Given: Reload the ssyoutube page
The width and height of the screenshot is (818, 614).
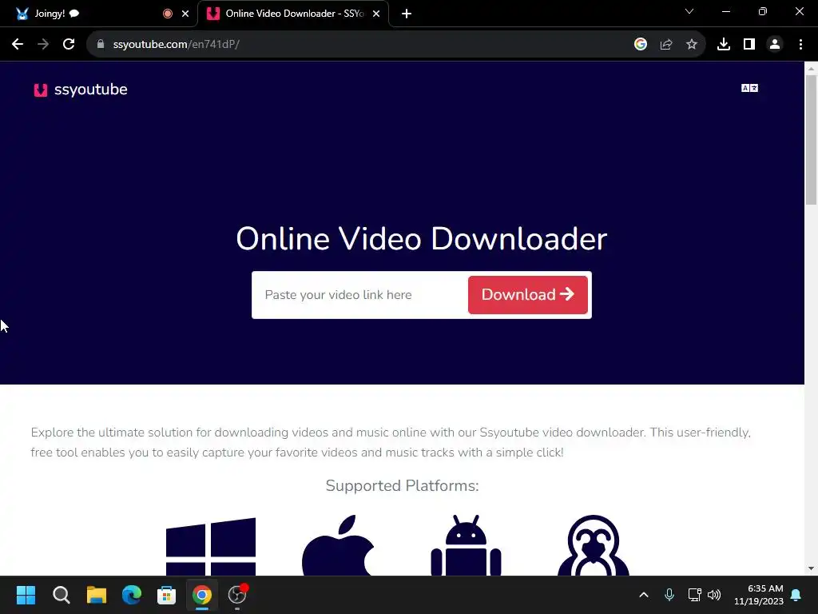Looking at the screenshot, I should [x=69, y=45].
